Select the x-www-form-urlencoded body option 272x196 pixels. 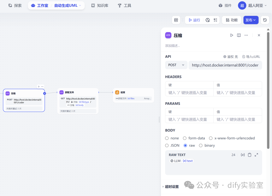coord(211,138)
